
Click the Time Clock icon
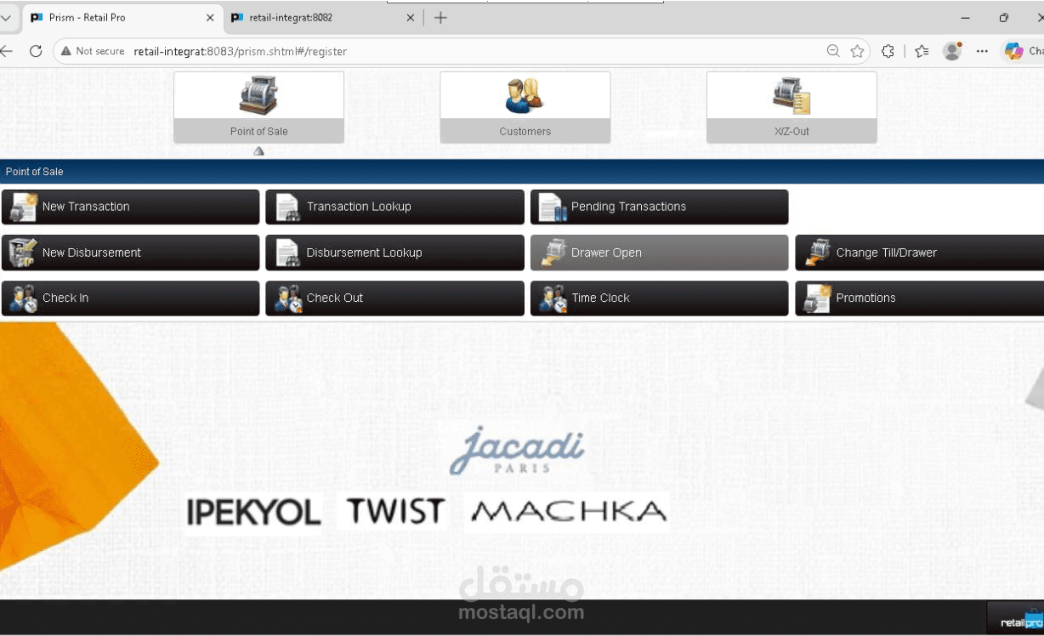click(x=553, y=298)
